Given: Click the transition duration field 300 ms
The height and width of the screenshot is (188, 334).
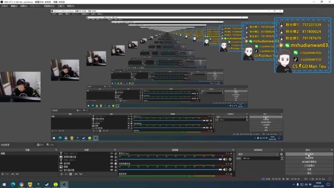Looking at the screenshot, I should 261,158.
